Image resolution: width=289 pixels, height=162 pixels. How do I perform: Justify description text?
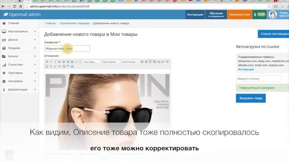tap(72, 62)
